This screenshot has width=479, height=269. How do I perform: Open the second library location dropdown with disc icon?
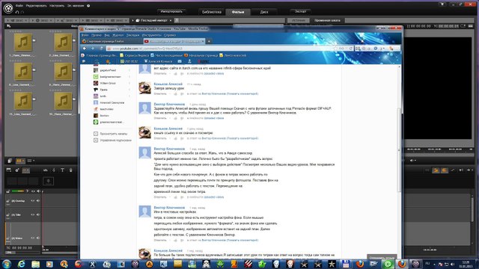(42, 20)
